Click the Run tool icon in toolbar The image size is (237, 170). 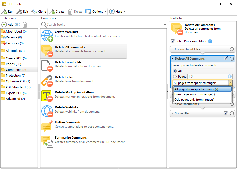4,12
